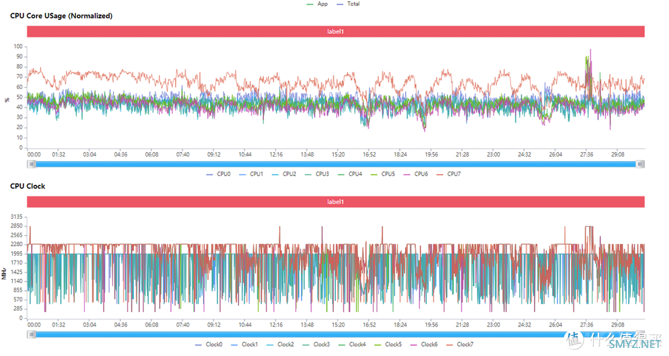Click the 09:12 time label under CPU Core Usage

point(214,155)
